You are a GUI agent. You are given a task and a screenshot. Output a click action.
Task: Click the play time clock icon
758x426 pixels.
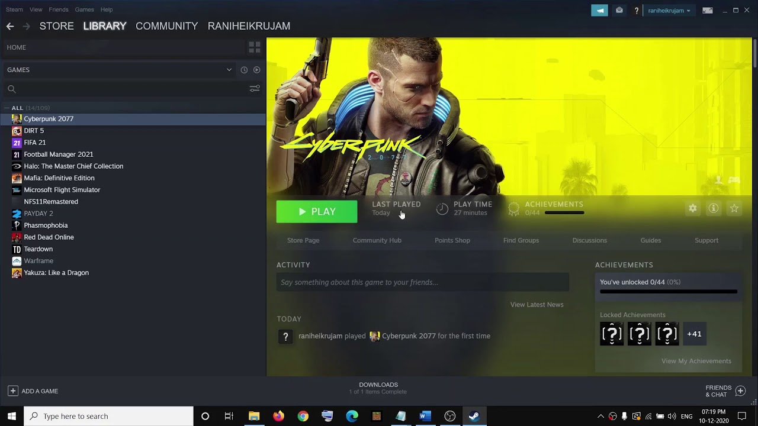(442, 209)
